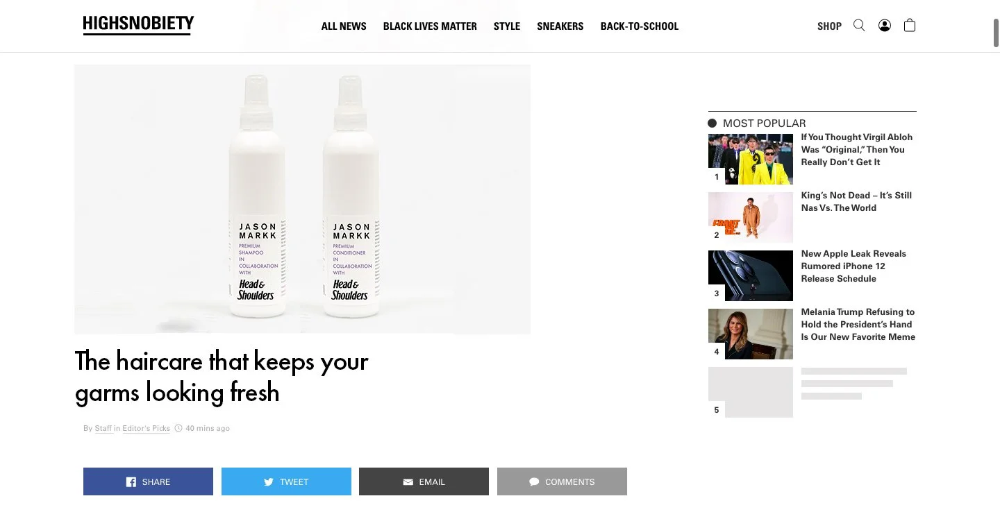The height and width of the screenshot is (512, 1000).
Task: Open the Comments section
Action: pyautogui.click(x=562, y=481)
